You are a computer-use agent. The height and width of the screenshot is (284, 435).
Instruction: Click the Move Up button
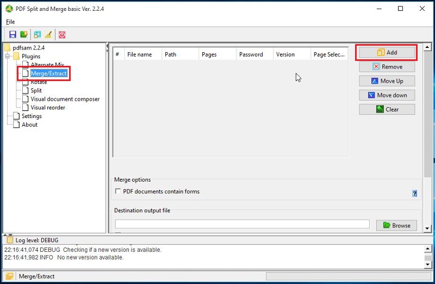[x=387, y=81]
